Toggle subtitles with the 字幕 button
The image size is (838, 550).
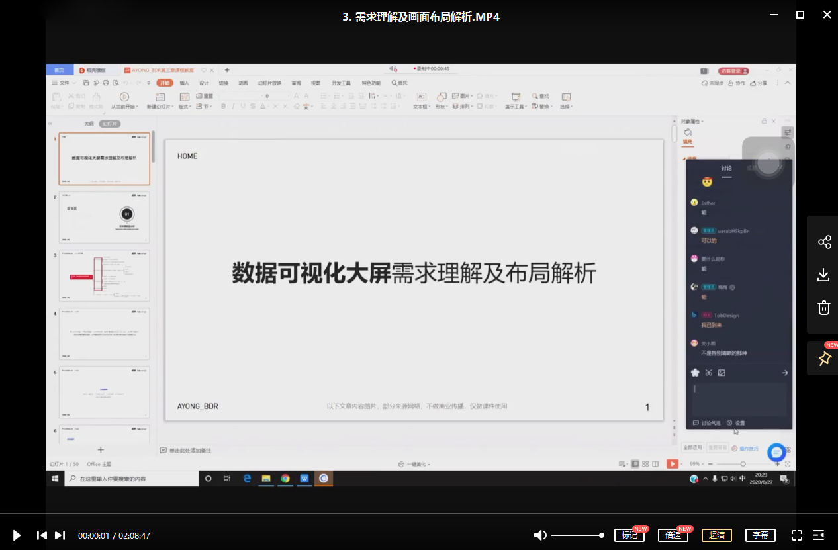tap(761, 535)
